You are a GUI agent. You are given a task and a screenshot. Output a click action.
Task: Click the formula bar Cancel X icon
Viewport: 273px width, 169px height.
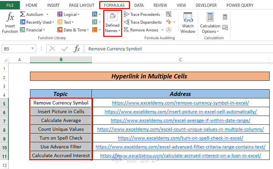(x=52, y=49)
